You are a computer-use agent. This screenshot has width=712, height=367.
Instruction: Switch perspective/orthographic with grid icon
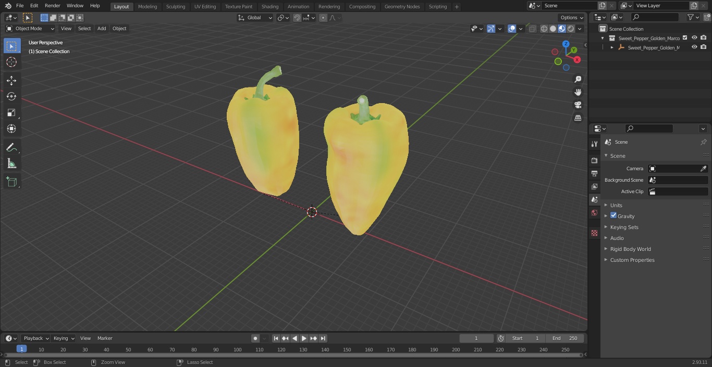point(578,118)
